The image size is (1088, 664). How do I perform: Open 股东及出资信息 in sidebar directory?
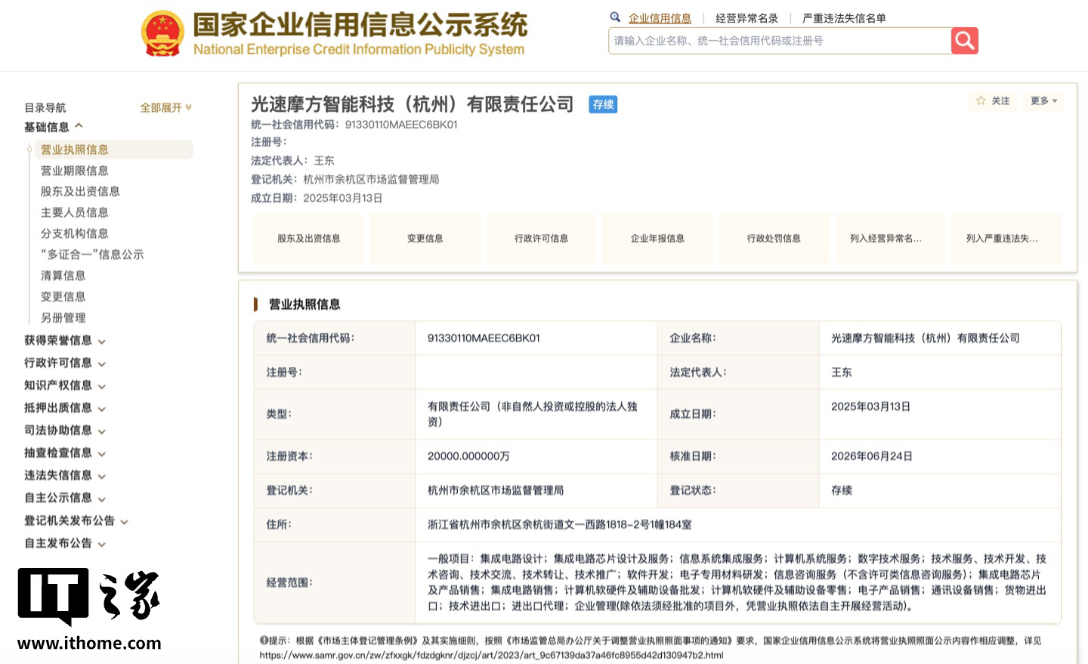(x=80, y=191)
